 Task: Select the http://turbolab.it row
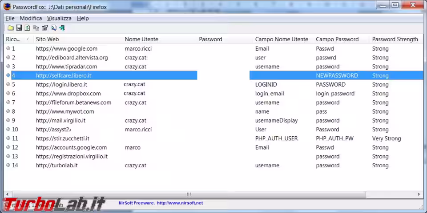(56, 166)
